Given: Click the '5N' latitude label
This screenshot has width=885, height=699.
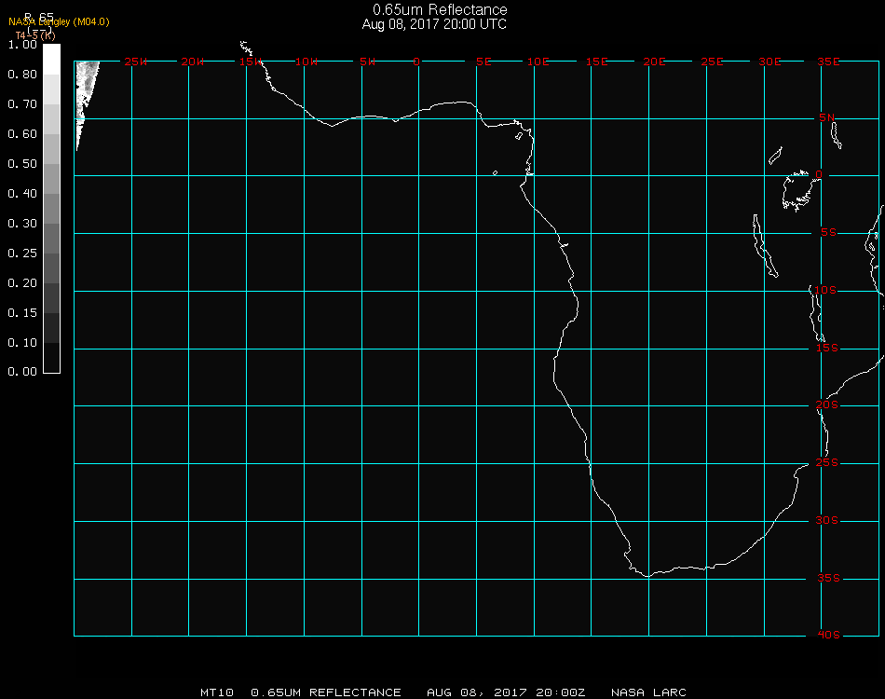Looking at the screenshot, I should coord(827,117).
